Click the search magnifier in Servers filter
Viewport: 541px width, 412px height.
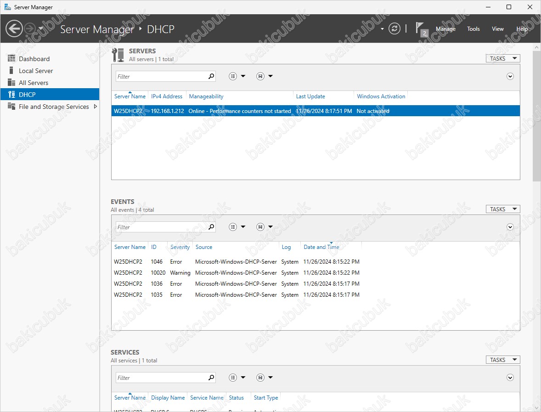coord(211,76)
